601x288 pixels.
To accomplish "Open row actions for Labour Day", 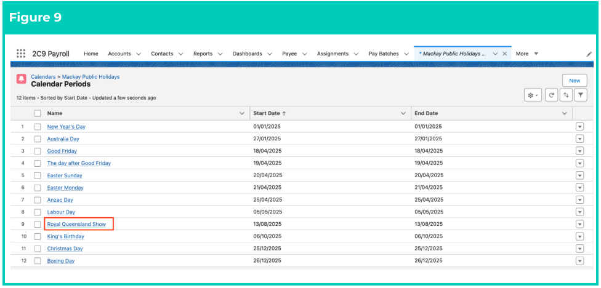I will point(579,212).
